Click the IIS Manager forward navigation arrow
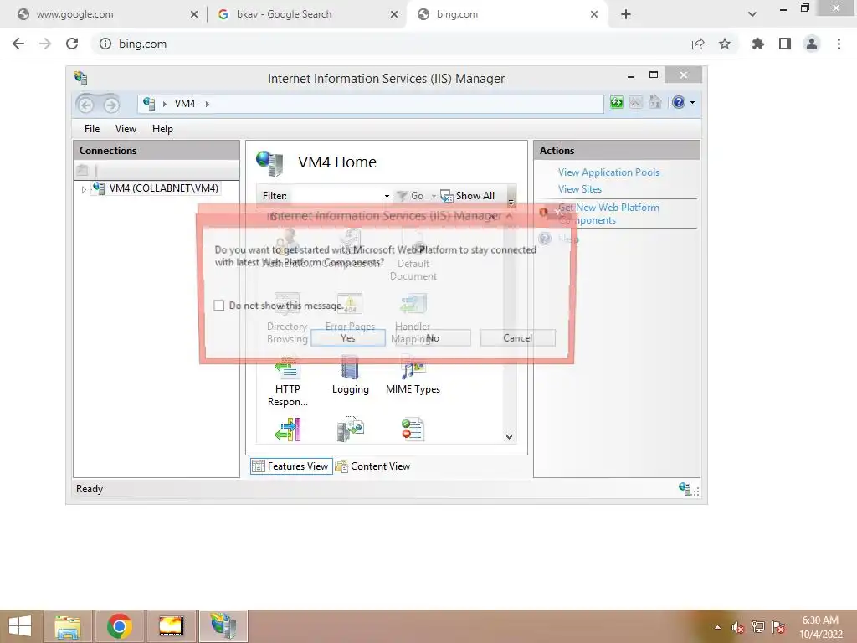This screenshot has width=857, height=643. coord(111,104)
